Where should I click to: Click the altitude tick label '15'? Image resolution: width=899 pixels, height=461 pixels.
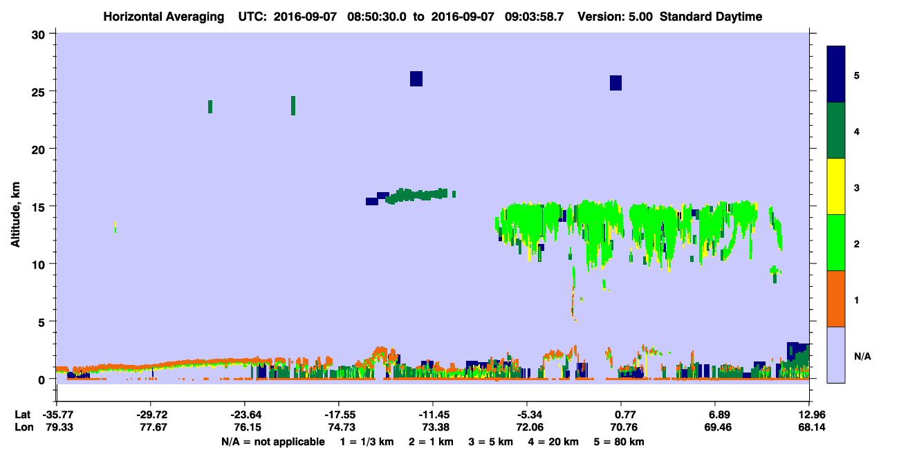[x=39, y=206]
